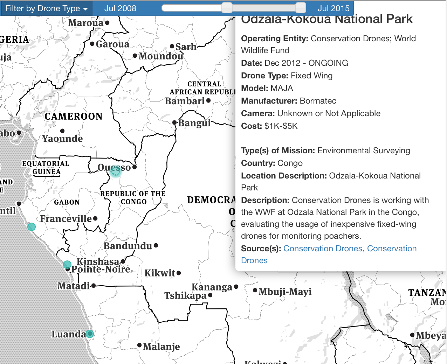Open the first Conservation Drones source link

click(x=323, y=248)
